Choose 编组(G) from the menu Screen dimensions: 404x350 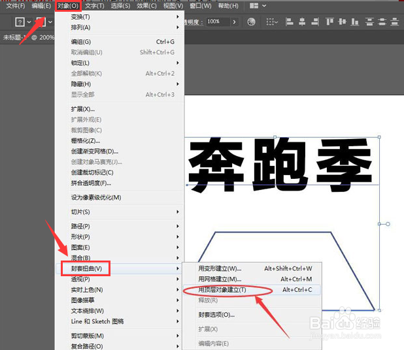[x=120, y=42]
